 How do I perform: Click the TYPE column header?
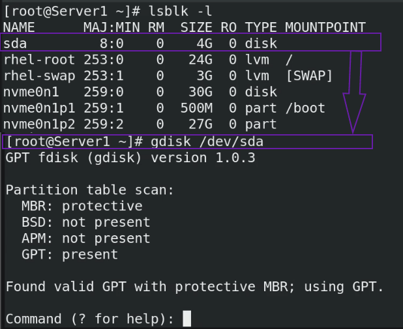point(261,27)
